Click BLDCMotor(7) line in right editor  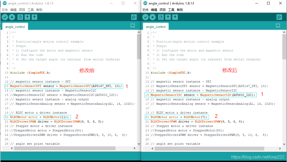179,117
